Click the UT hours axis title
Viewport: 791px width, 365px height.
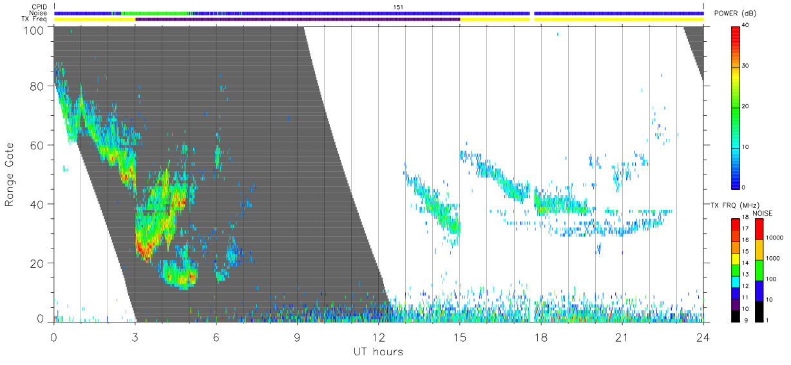(x=377, y=351)
